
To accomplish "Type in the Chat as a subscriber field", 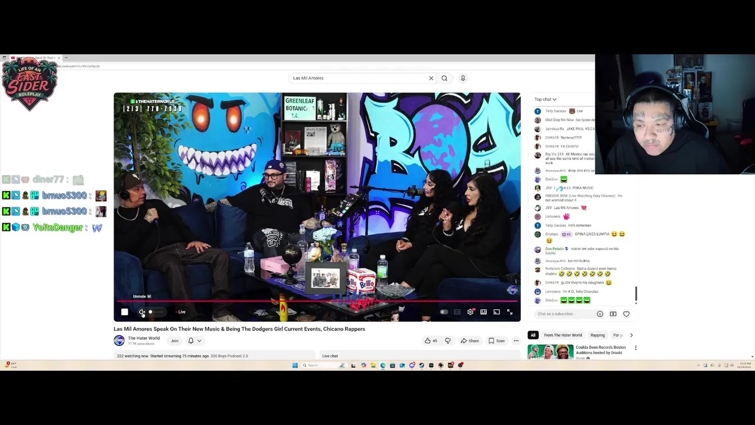I will (x=564, y=314).
